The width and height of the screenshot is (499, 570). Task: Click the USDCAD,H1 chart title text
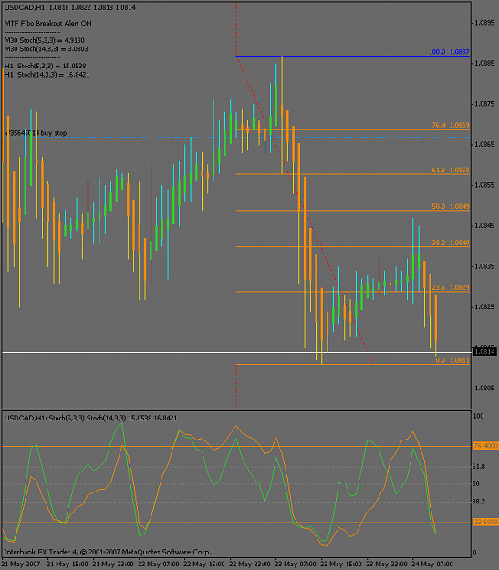70,7
